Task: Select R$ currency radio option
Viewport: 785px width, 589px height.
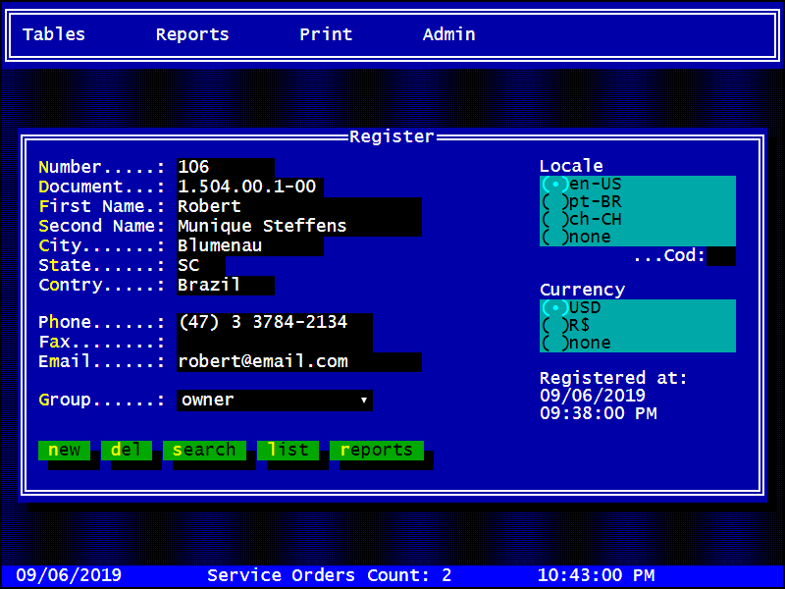Action: click(637, 326)
